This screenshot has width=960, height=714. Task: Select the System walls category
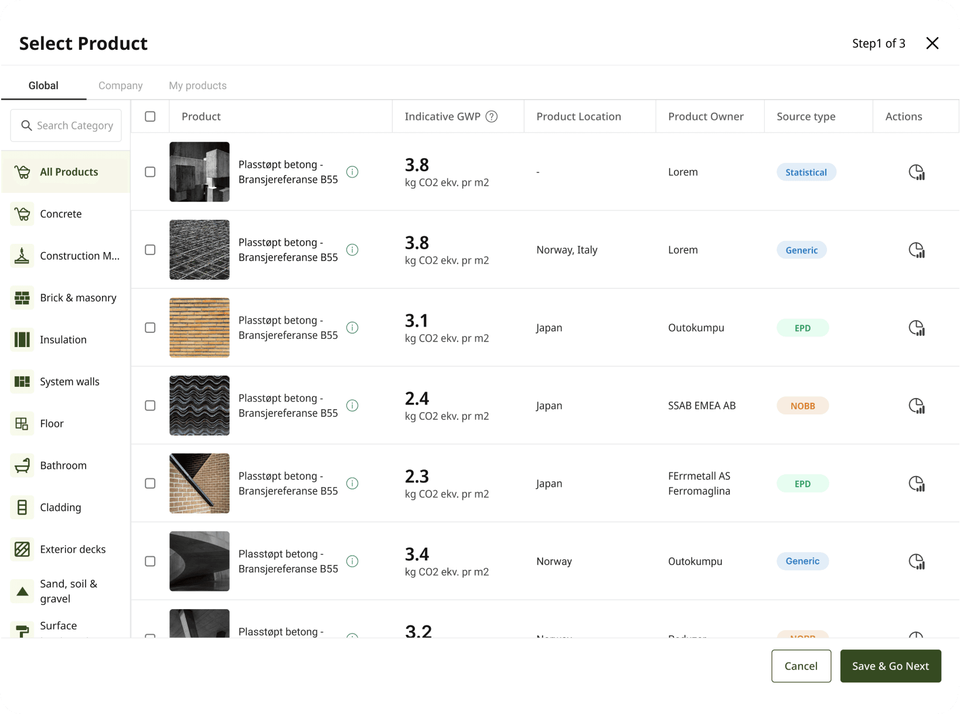65,382
